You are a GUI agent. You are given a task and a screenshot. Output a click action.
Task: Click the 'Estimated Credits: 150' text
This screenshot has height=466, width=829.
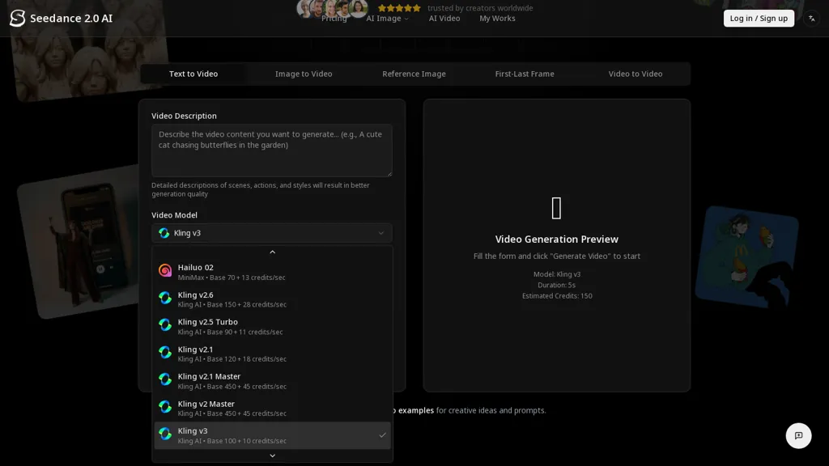pos(557,296)
